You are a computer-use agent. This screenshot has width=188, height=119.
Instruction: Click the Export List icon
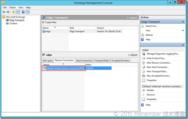[142, 26]
